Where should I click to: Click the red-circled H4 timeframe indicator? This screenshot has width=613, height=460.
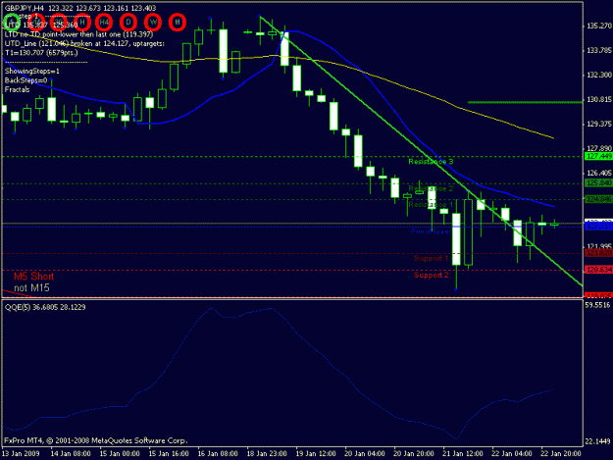[x=104, y=22]
